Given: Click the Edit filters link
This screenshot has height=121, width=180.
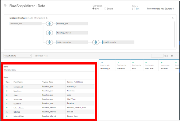Looking at the screenshot, I should 138,9.
